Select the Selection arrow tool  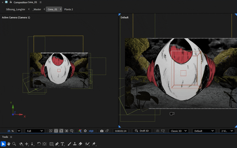(x=3, y=144)
